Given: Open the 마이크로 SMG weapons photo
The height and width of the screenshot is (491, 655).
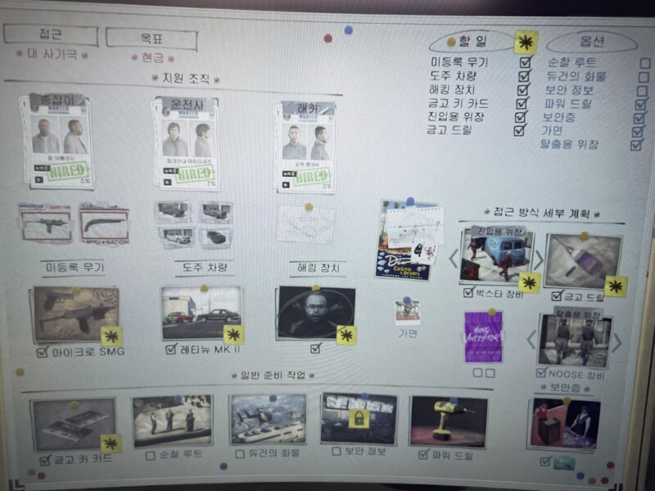Looking at the screenshot, I should tap(75, 313).
